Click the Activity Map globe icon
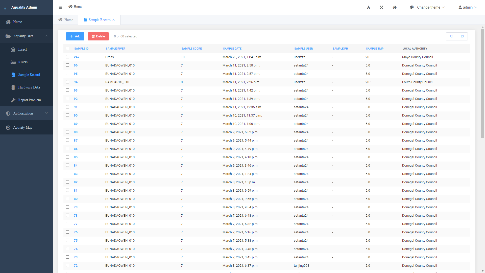Screen dimensions: 485x273 point(8,128)
